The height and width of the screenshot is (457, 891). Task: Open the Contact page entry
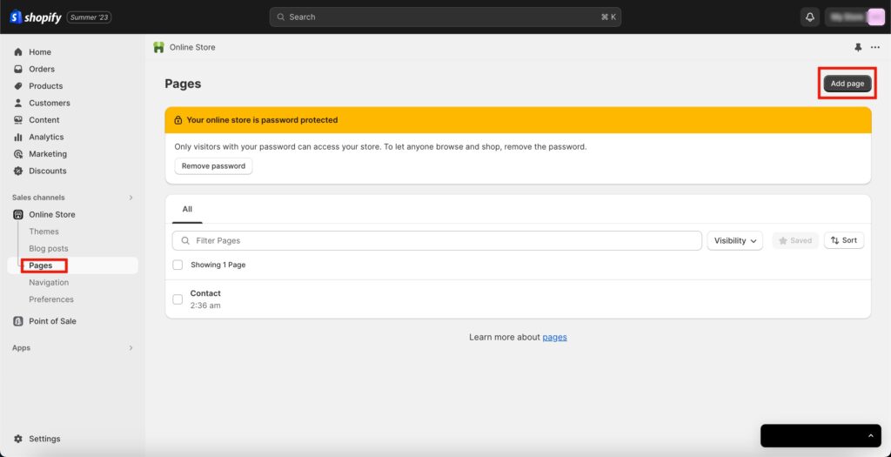205,293
